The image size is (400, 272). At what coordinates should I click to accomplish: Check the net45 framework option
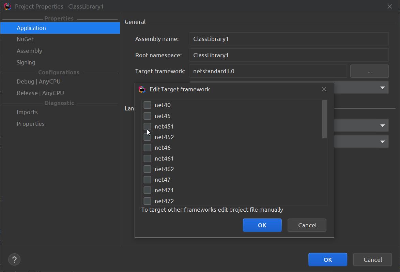(147, 116)
